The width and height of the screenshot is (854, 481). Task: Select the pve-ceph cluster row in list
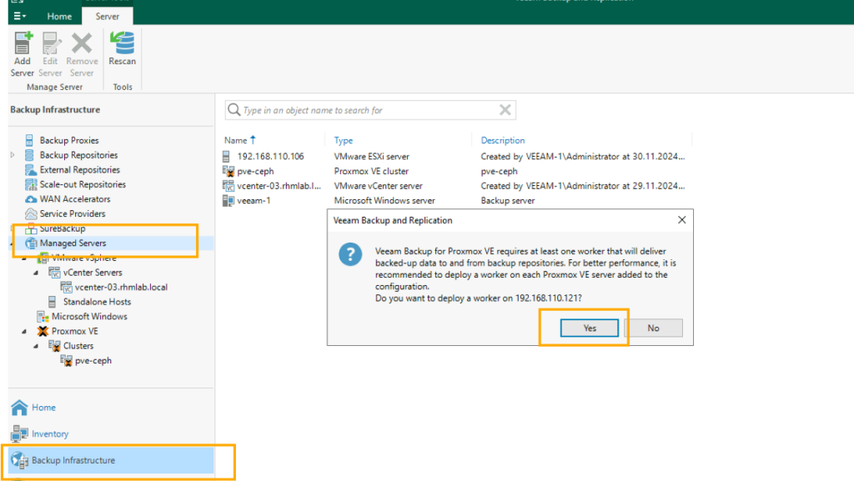(x=254, y=171)
